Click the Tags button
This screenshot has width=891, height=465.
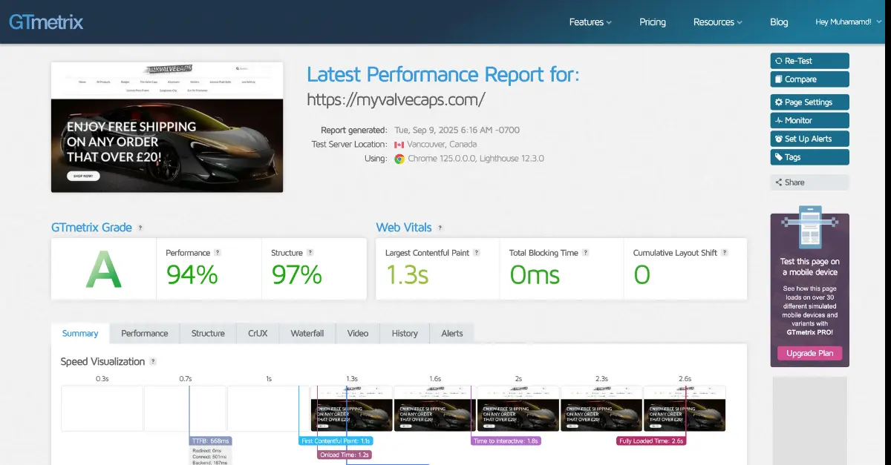[x=809, y=157]
